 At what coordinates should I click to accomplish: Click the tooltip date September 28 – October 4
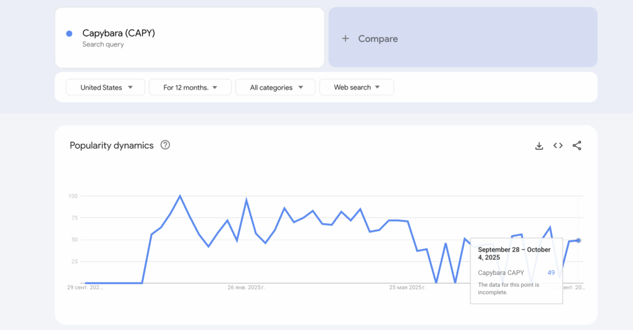pos(515,253)
